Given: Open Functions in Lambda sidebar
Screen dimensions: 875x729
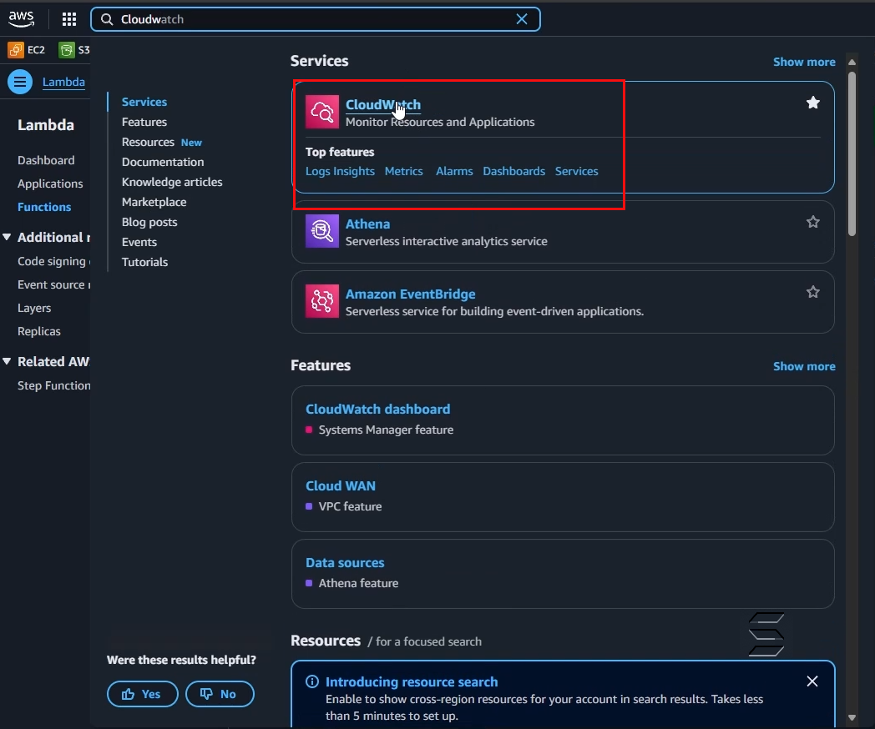Looking at the screenshot, I should coord(44,208).
